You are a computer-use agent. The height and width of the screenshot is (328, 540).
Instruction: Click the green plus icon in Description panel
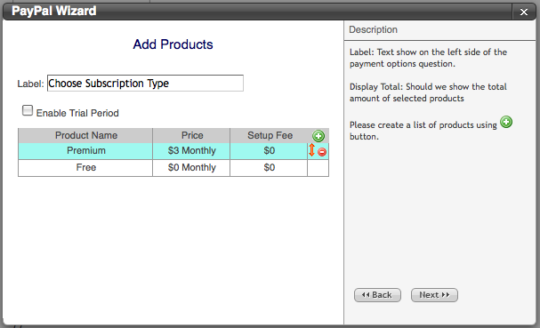pos(506,122)
